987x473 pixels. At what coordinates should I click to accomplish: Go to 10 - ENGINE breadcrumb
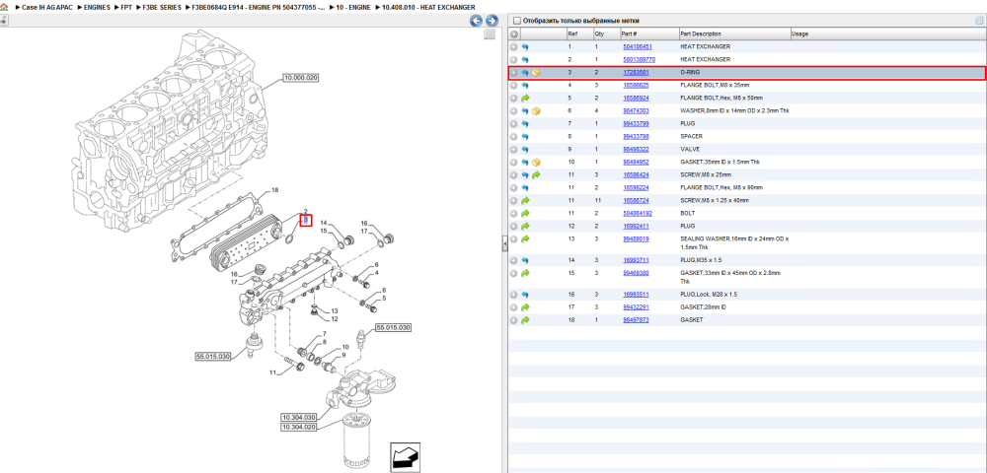353,8
